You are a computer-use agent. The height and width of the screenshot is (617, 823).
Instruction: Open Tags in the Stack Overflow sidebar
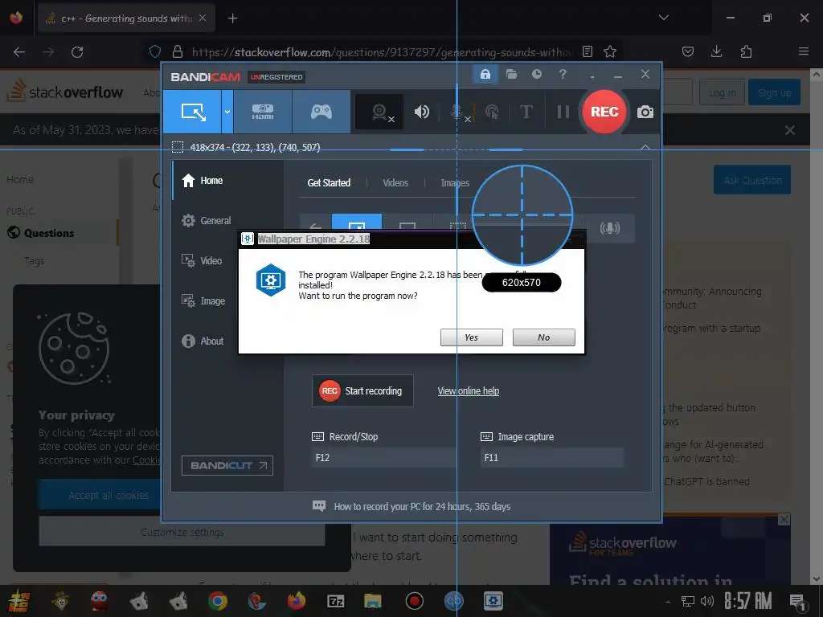tap(34, 261)
